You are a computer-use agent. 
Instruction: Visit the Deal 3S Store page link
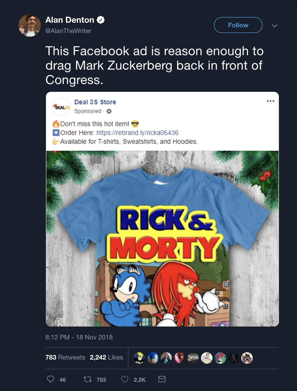(95, 102)
